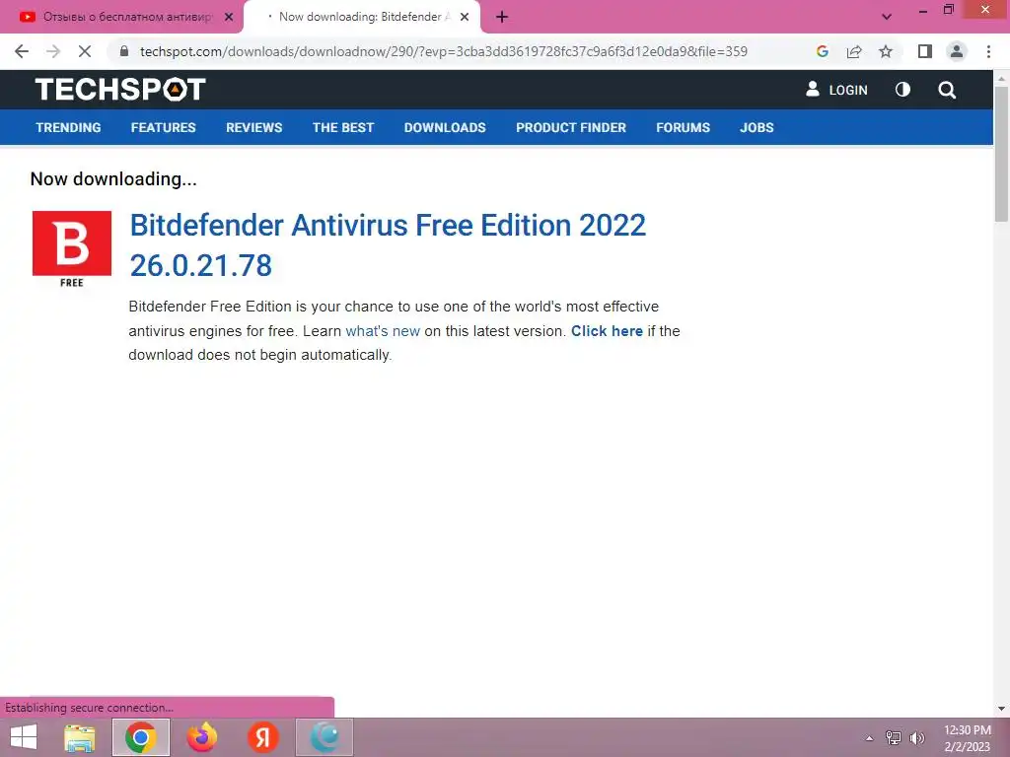Bookmark this page with star icon
The height and width of the screenshot is (757, 1010).
tap(886, 51)
